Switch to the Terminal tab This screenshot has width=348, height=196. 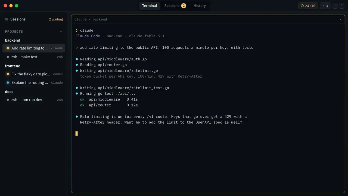(x=150, y=6)
